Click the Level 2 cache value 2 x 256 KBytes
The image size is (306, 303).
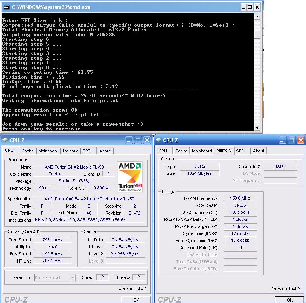click(125, 254)
